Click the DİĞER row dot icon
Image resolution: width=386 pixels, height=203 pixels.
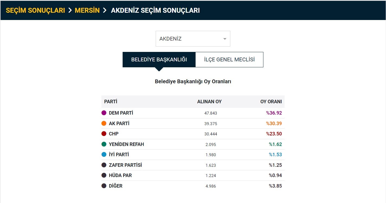tap(104, 186)
